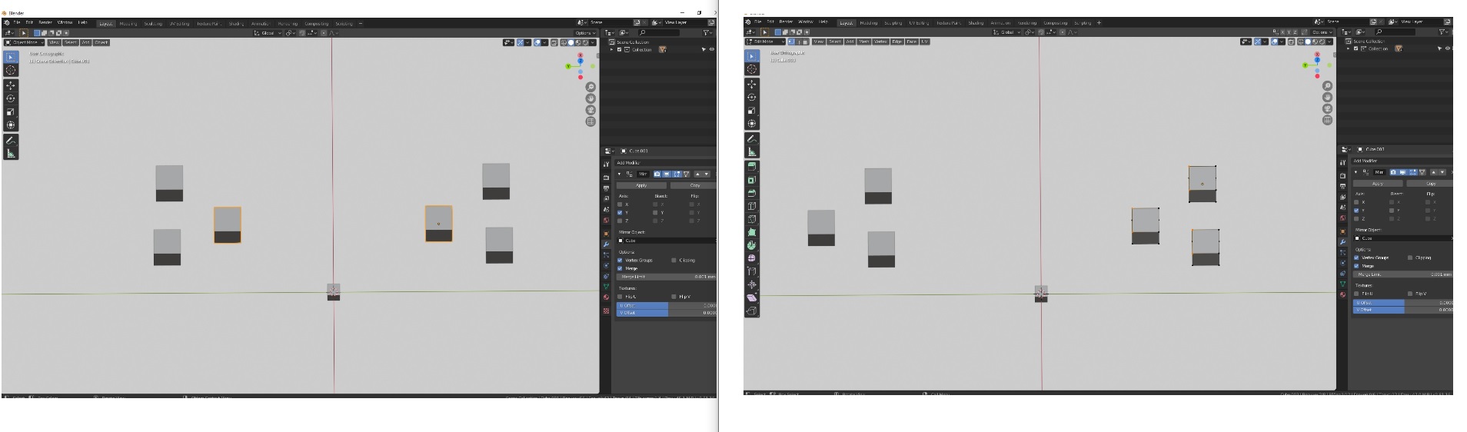Toggle camera view icon in left viewport

tap(590, 110)
